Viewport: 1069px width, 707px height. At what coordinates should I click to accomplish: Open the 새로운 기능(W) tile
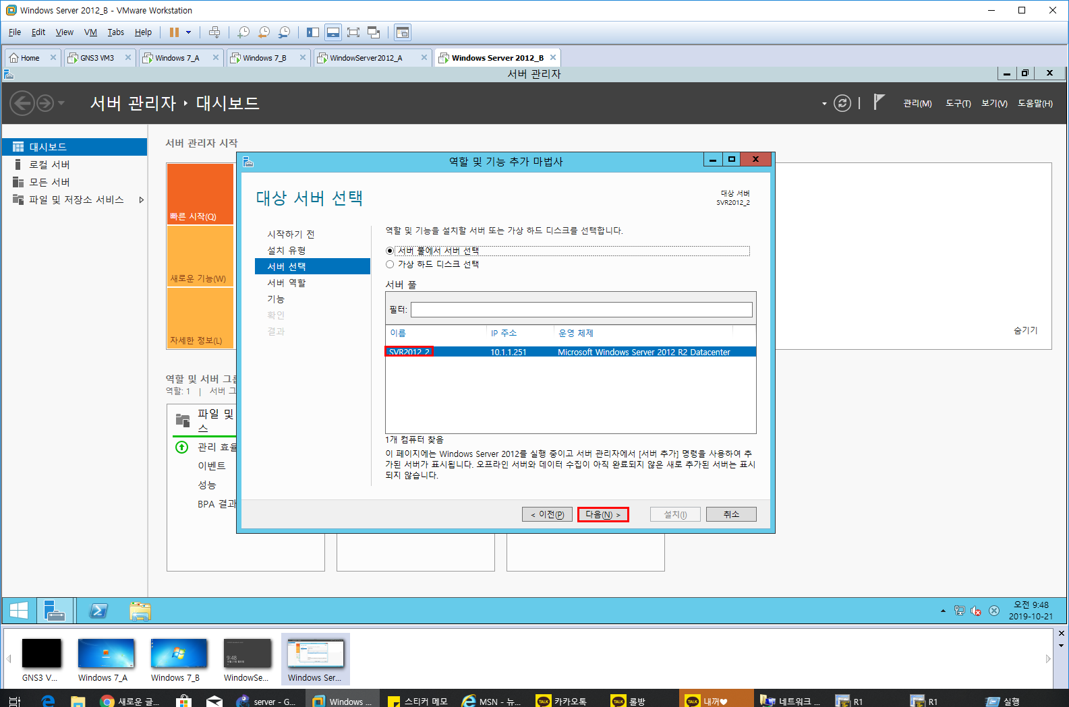200,256
